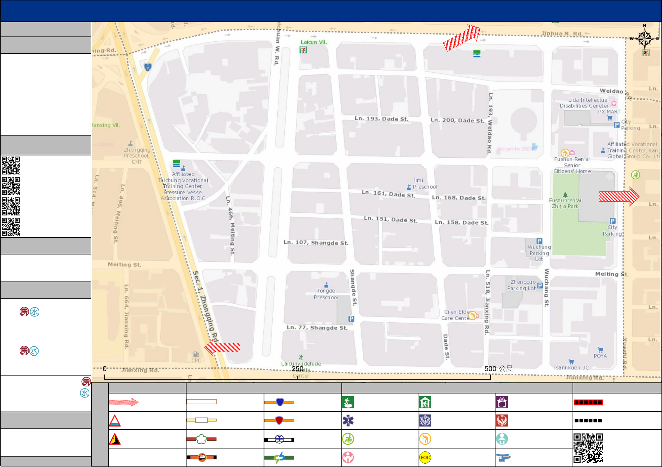662x467 pixels.
Task: Select the legend red-outlined dashed boundary swatch
Action: [x=588, y=402]
